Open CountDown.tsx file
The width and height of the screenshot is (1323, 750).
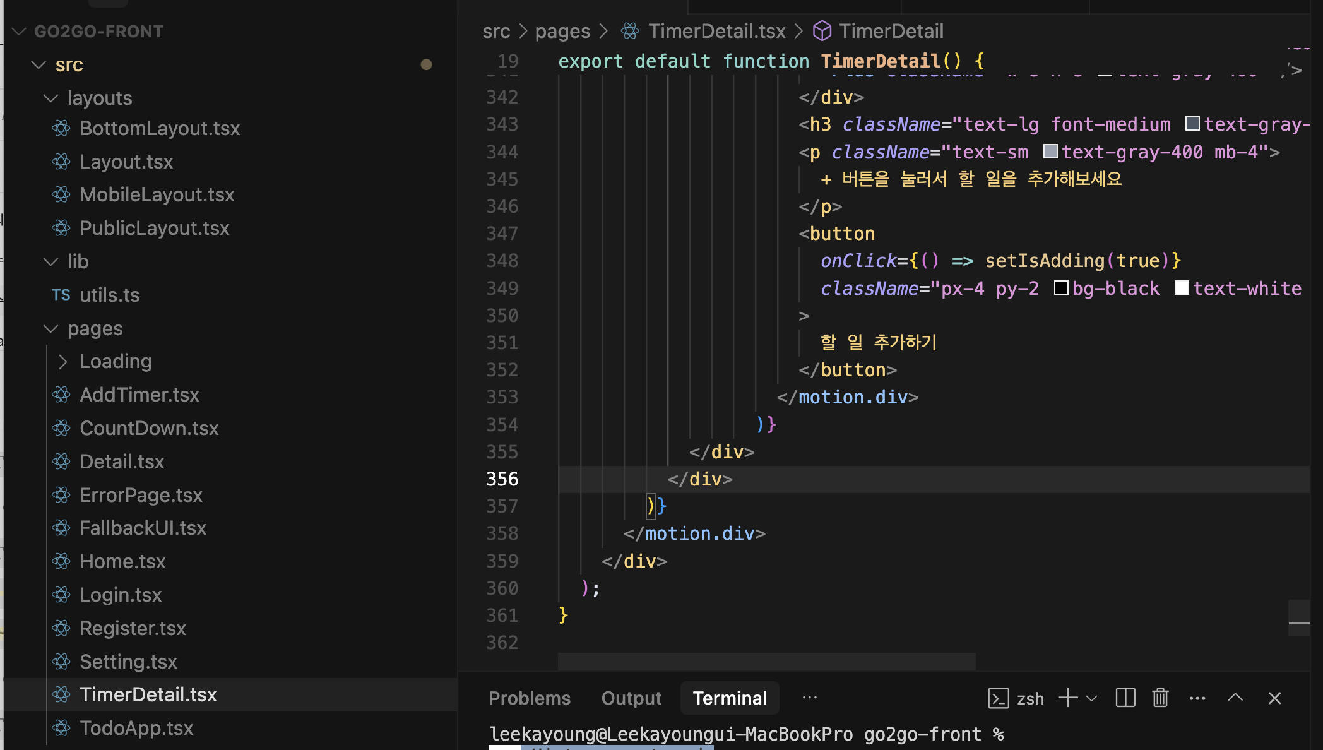coord(149,429)
